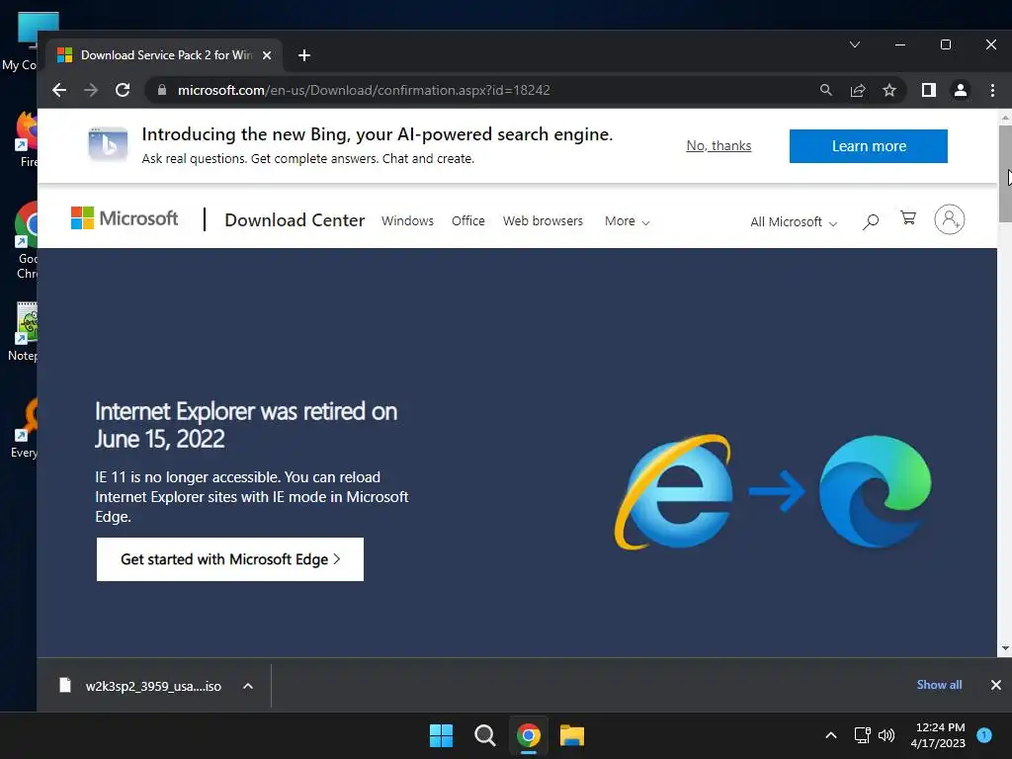Click the padlock site info icon

coord(162,90)
